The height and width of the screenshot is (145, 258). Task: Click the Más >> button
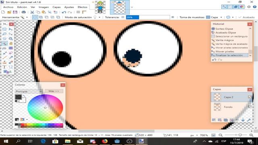click(x=54, y=91)
